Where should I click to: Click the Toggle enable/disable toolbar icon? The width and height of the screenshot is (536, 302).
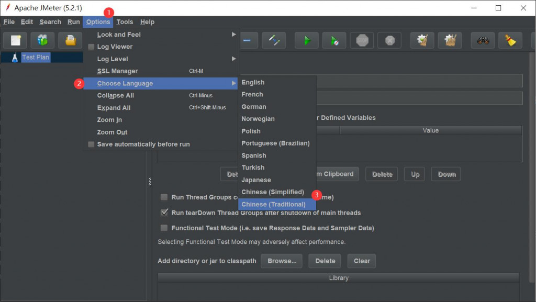(x=274, y=41)
